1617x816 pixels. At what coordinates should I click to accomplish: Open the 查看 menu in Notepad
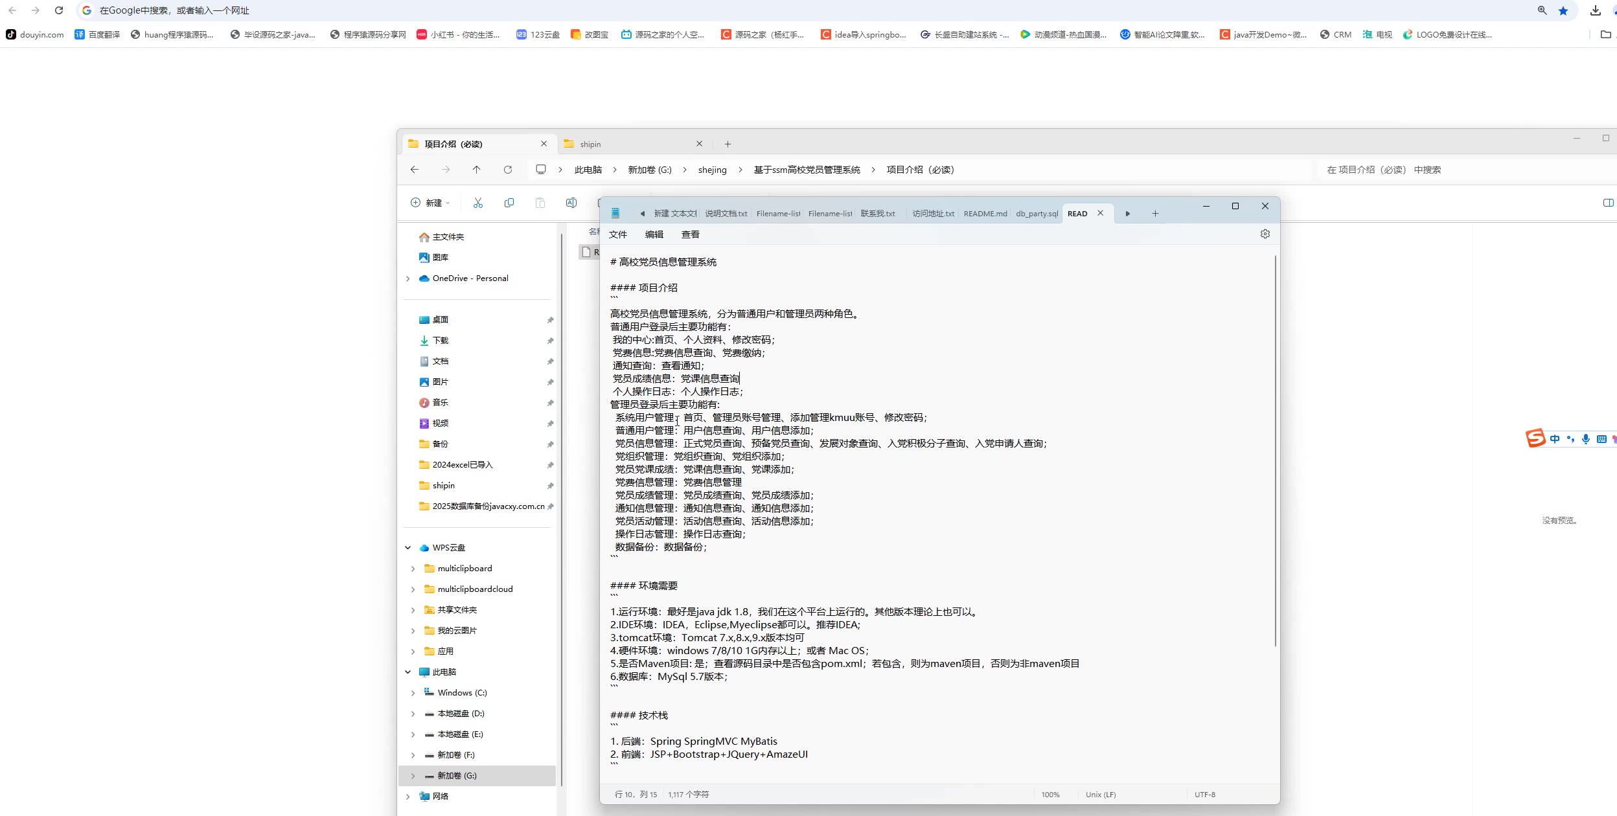[x=691, y=234]
